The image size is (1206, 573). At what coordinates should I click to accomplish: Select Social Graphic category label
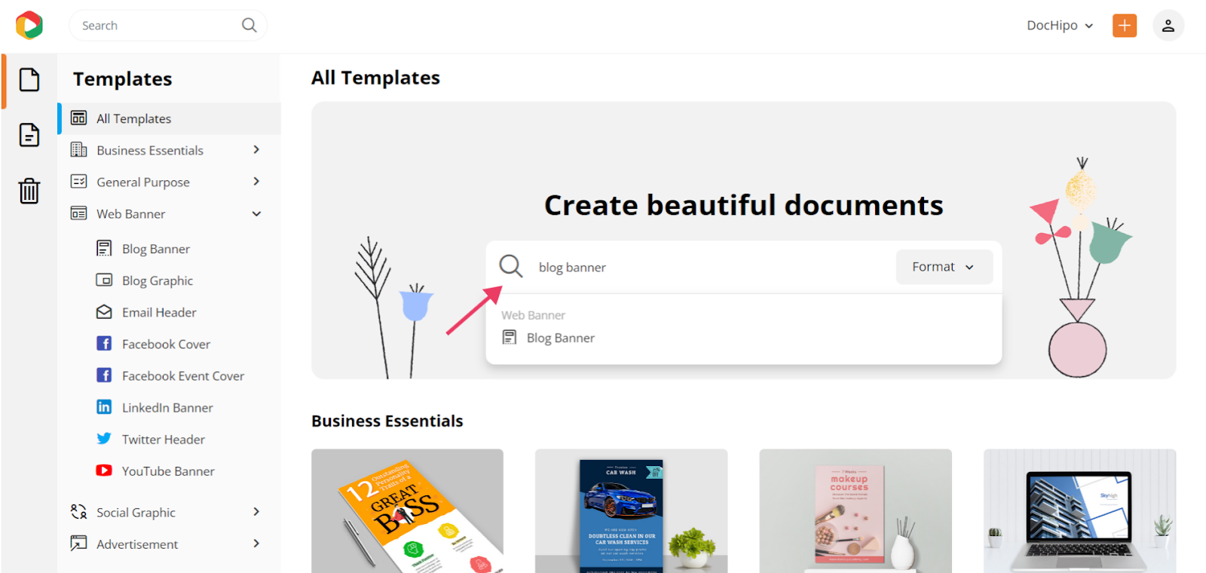pos(136,513)
